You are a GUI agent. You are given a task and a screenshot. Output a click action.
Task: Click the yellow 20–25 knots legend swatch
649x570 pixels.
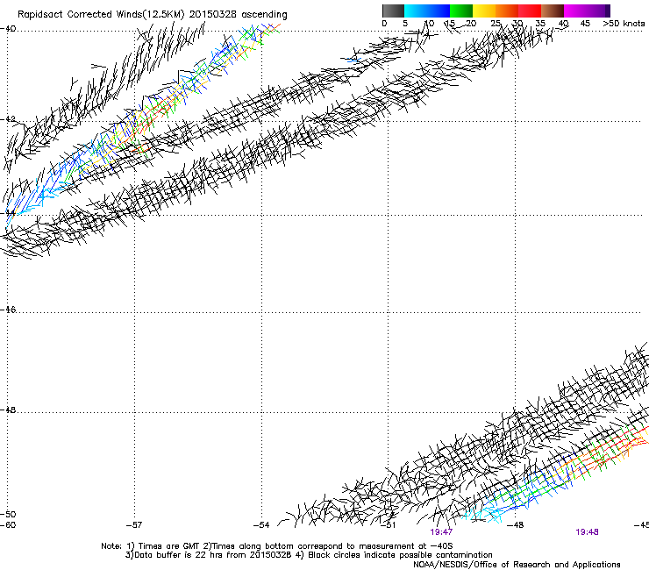click(484, 11)
